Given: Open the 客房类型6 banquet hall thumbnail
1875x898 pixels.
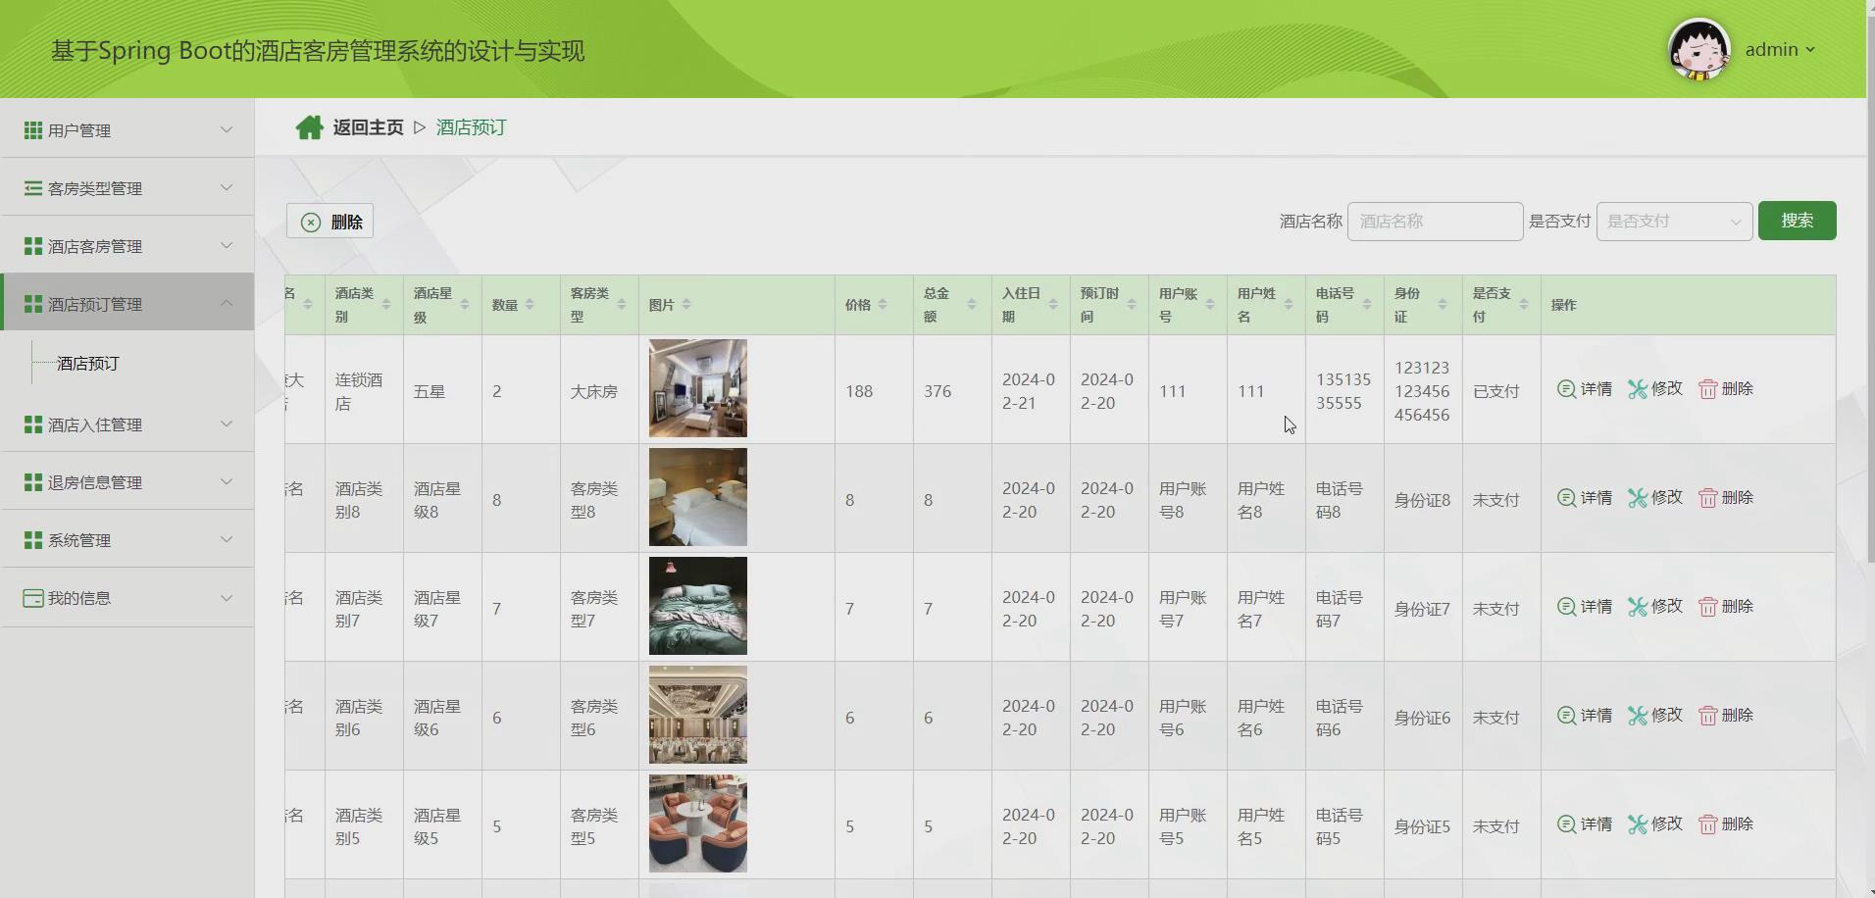Looking at the screenshot, I should click(698, 715).
